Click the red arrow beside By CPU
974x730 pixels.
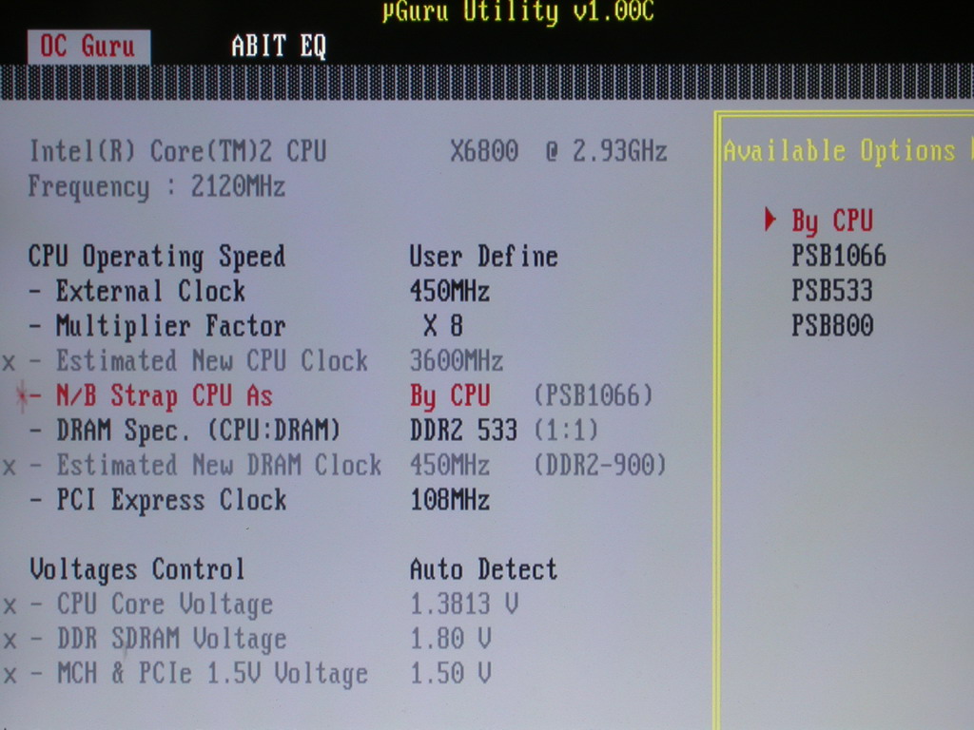770,220
